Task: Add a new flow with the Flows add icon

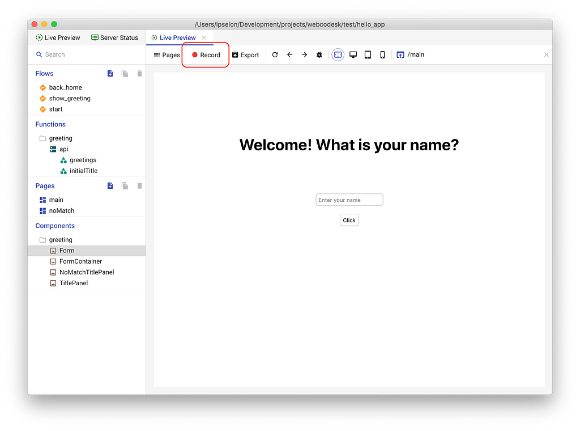Action: tap(110, 73)
